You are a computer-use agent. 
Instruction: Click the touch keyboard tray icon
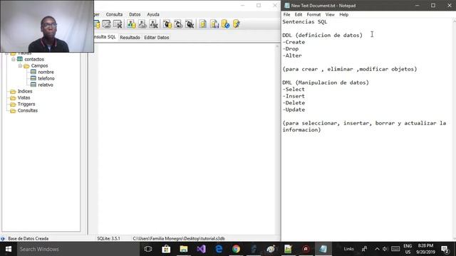[x=395, y=249]
